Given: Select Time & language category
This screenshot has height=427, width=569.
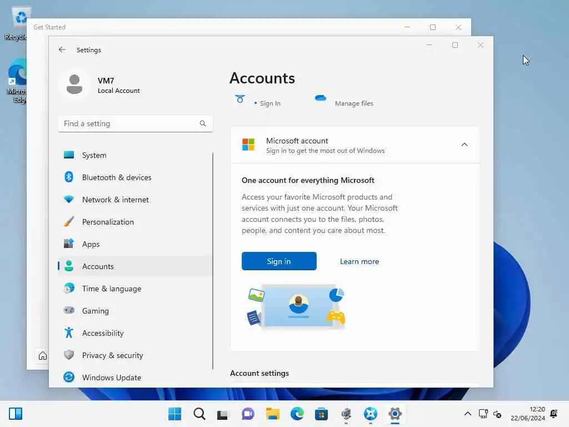Looking at the screenshot, I should click(x=135, y=289).
